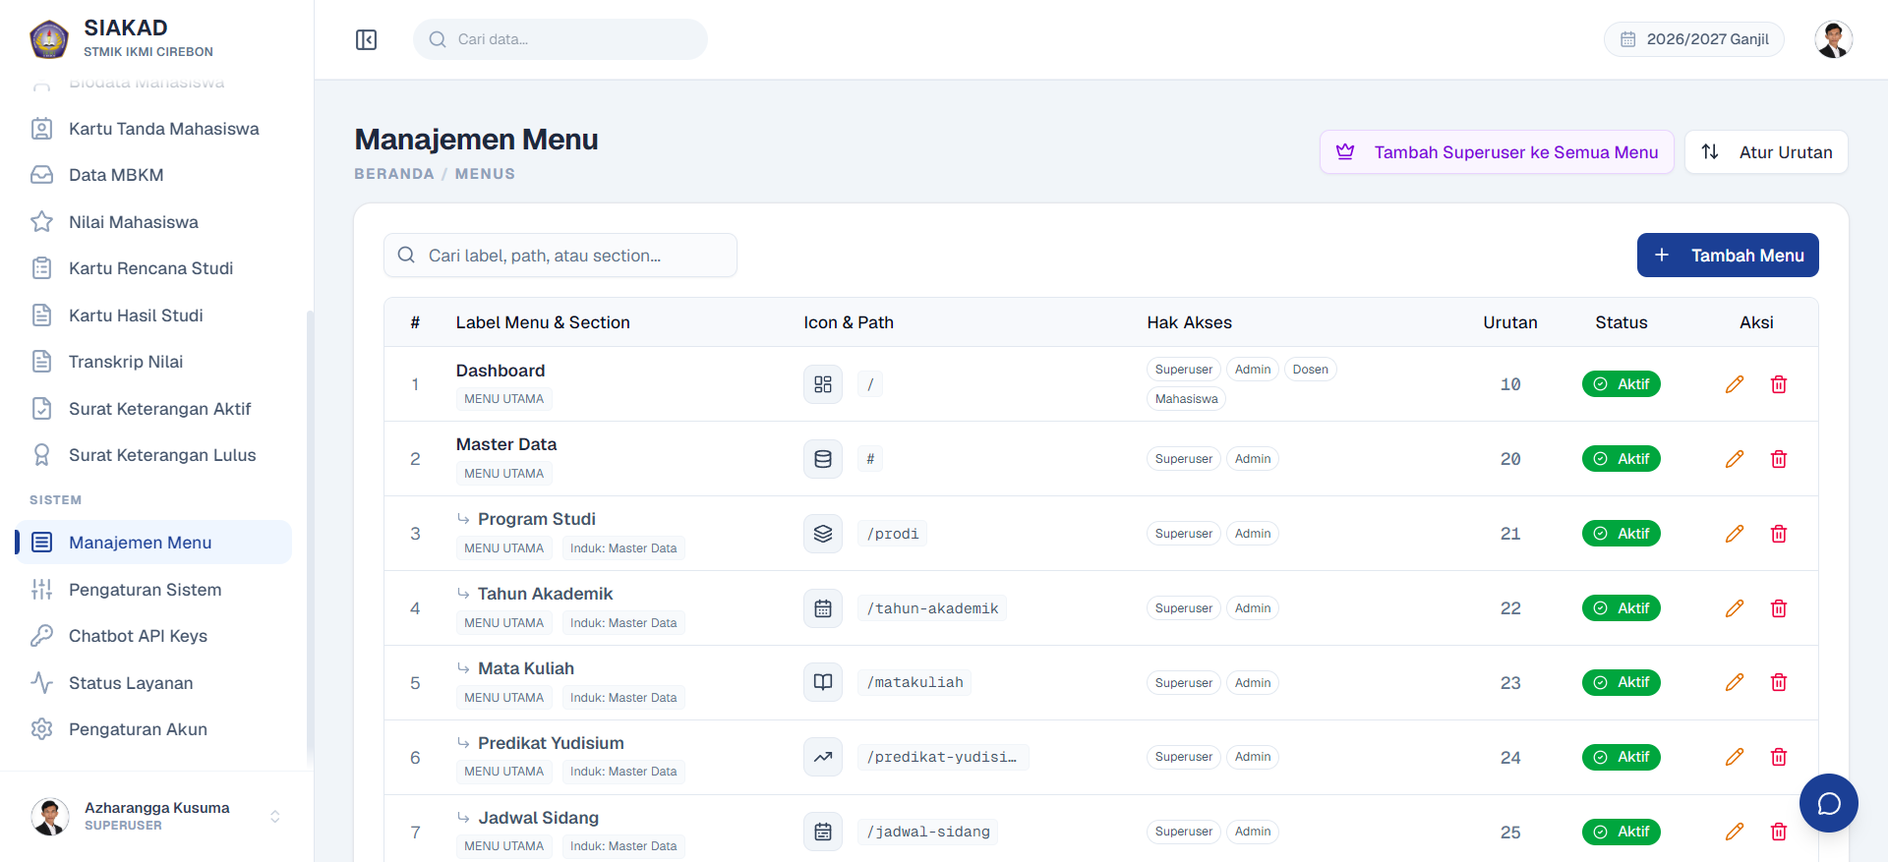
Task: Click the /matakuliah path text
Action: (x=914, y=682)
